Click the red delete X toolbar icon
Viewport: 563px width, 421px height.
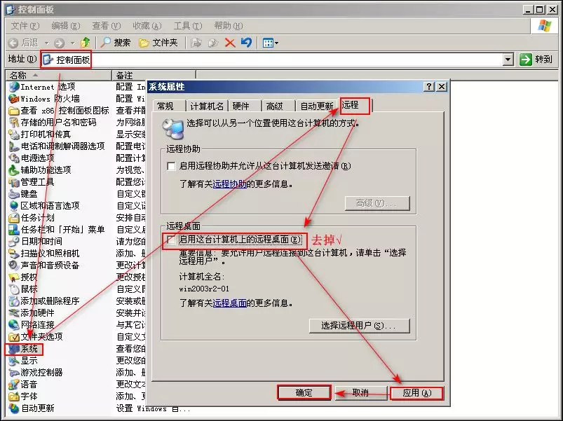click(230, 43)
